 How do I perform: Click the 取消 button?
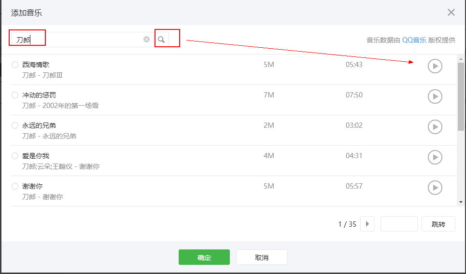point(262,257)
